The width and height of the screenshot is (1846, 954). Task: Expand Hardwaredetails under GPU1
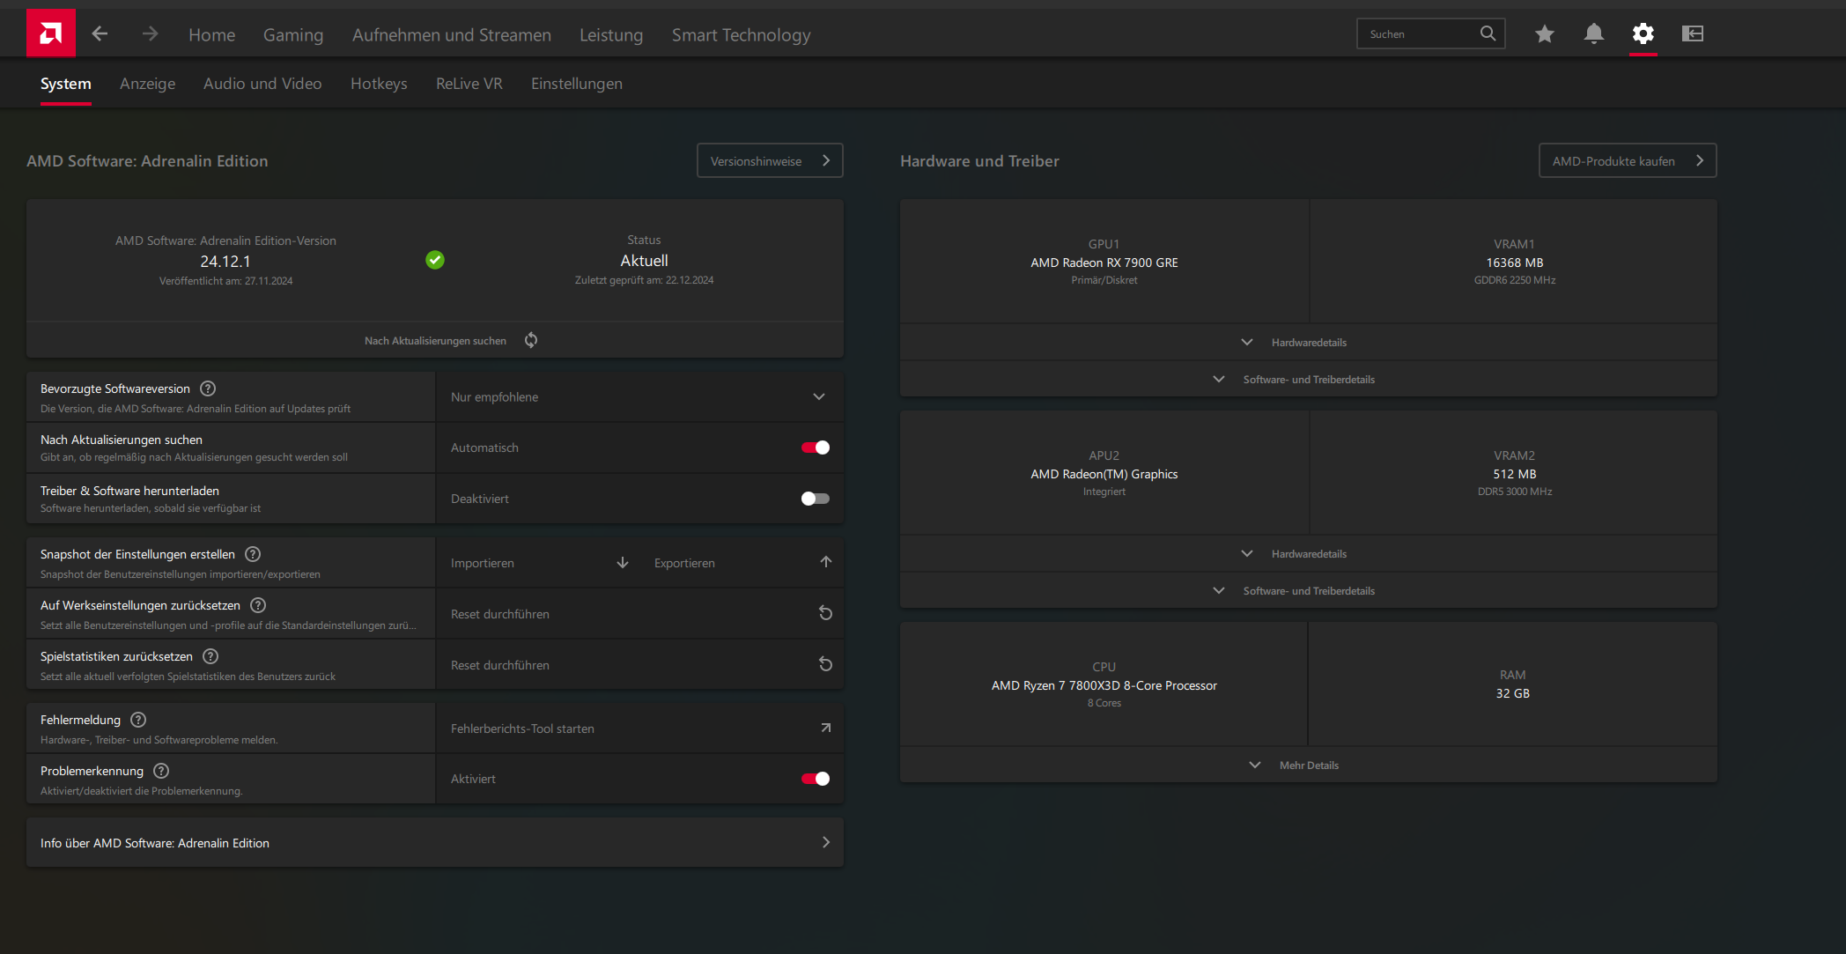click(x=1308, y=342)
